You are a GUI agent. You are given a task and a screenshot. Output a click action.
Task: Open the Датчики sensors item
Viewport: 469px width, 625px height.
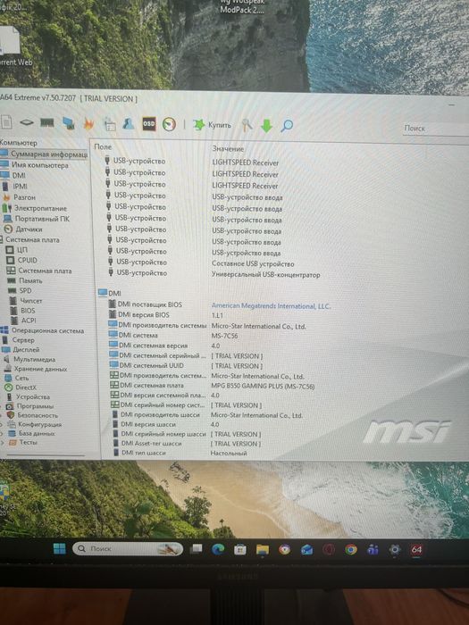click(29, 229)
